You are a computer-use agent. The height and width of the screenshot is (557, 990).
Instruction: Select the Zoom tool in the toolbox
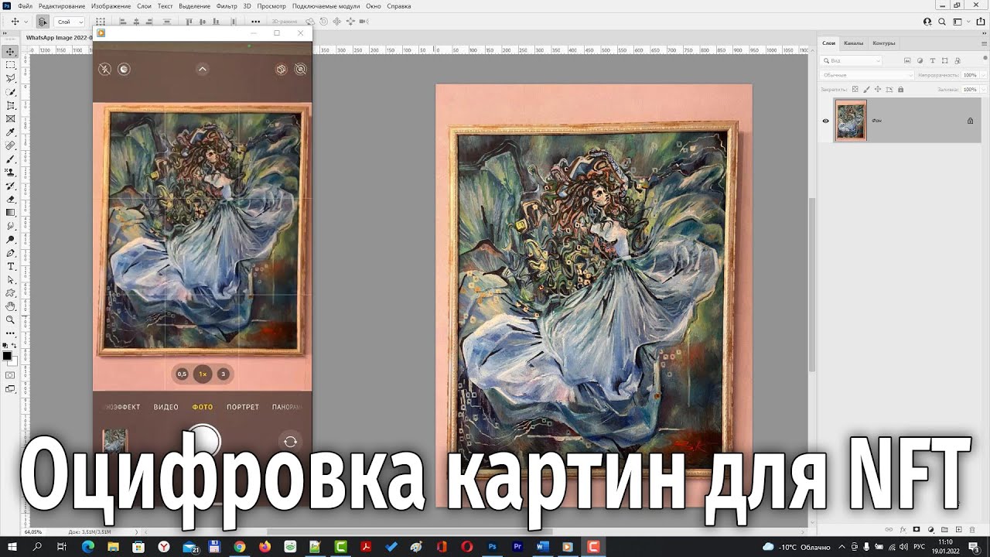pyautogui.click(x=10, y=320)
